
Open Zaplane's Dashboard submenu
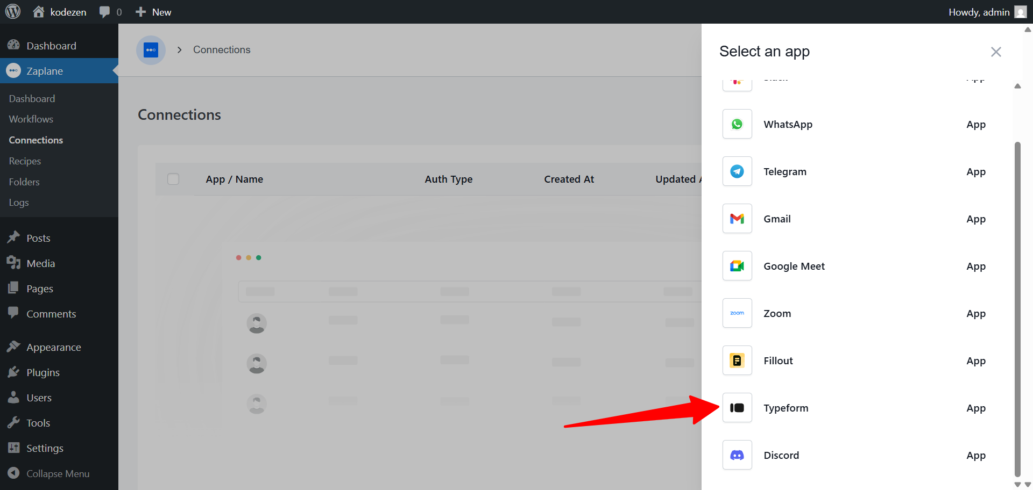(32, 98)
